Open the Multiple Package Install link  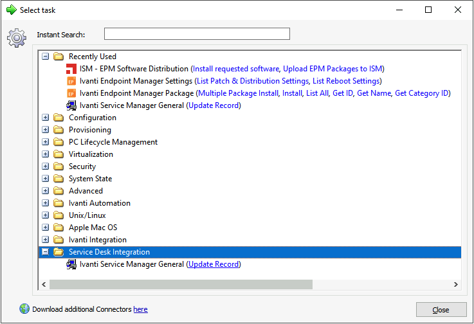tap(238, 93)
